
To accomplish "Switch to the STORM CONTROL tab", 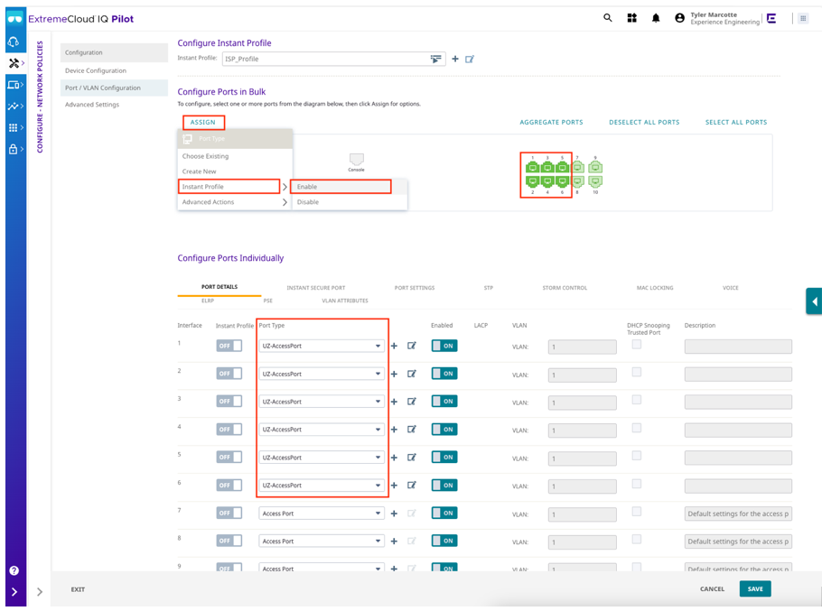I will click(x=566, y=287).
